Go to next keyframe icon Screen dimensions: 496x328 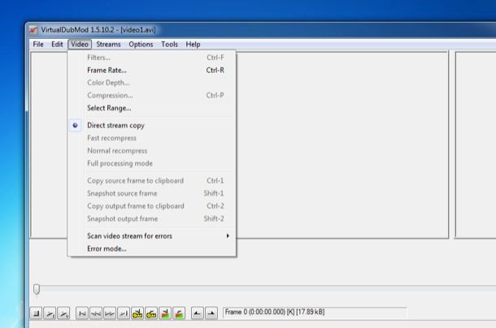tap(151, 313)
